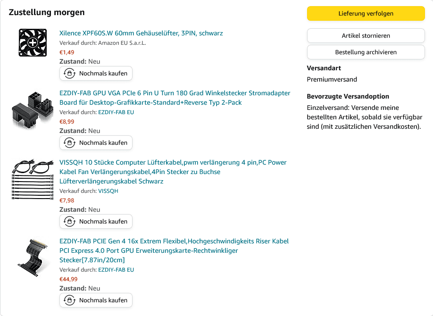Cancel items via Artikel stornieren

point(366,36)
